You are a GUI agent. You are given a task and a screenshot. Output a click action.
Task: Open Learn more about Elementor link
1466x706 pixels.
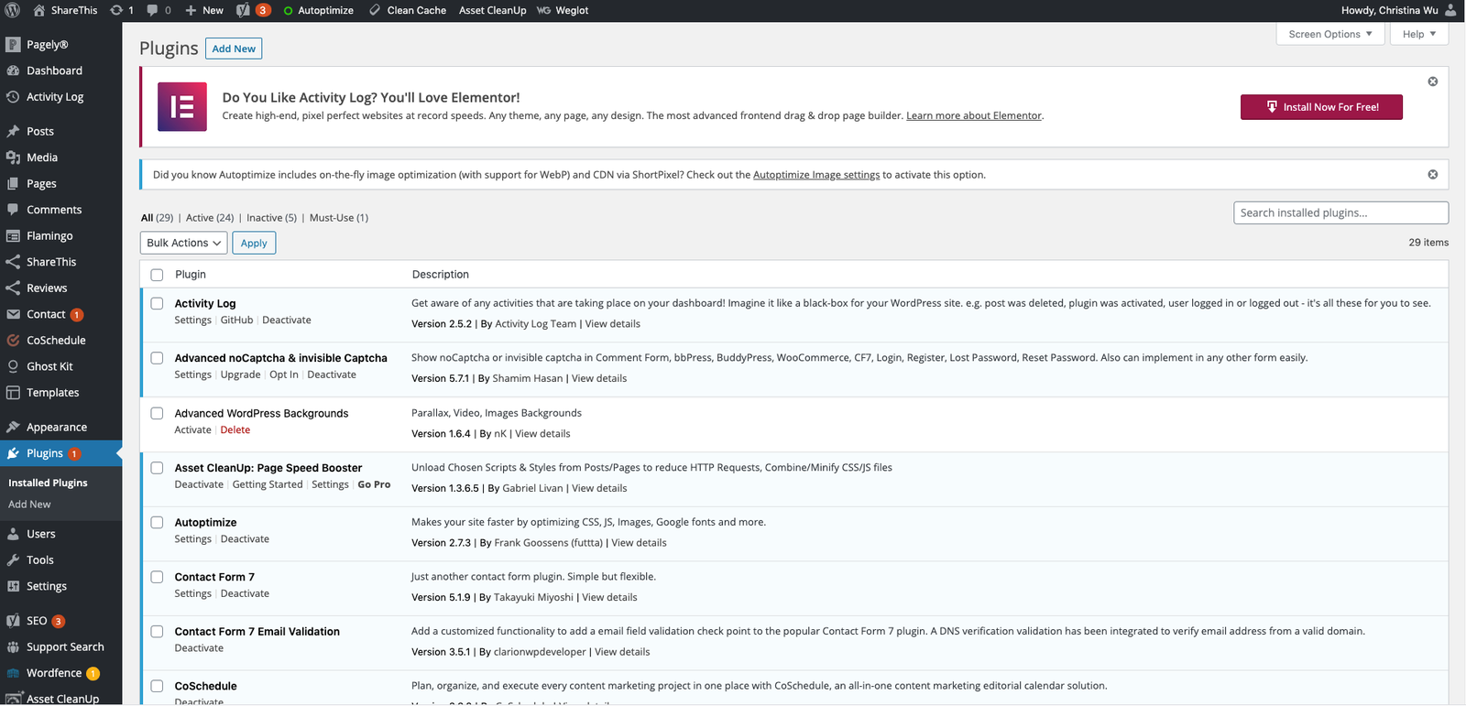974,115
